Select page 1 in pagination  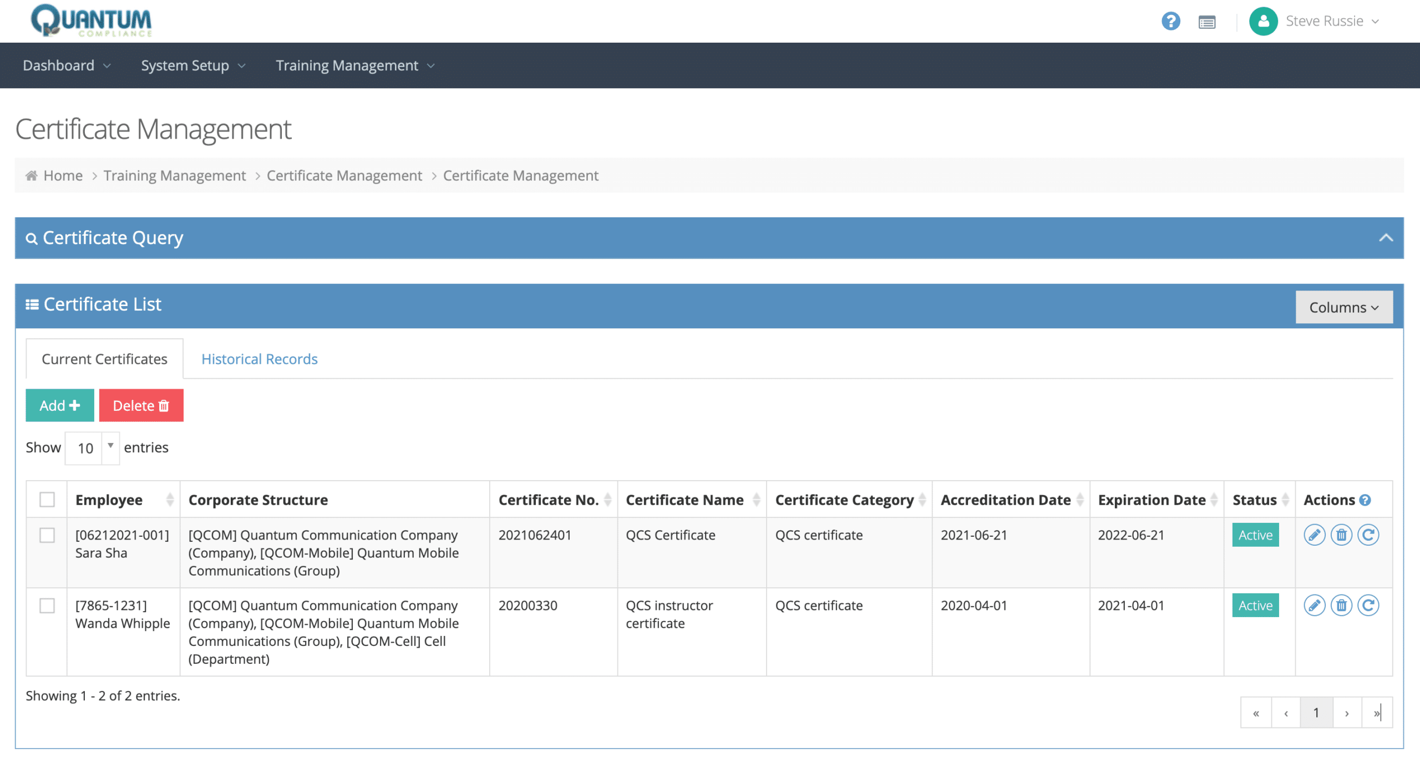coord(1316,713)
